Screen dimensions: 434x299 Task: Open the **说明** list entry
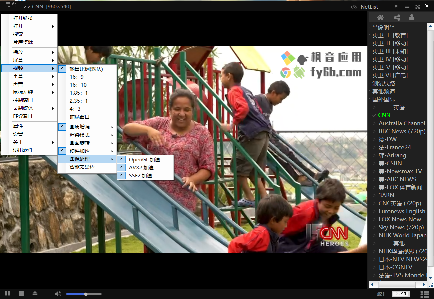(x=383, y=27)
